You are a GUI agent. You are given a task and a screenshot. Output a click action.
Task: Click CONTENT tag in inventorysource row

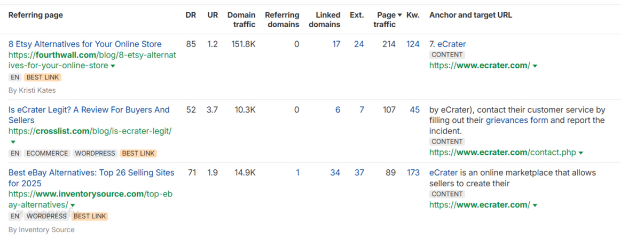point(447,194)
